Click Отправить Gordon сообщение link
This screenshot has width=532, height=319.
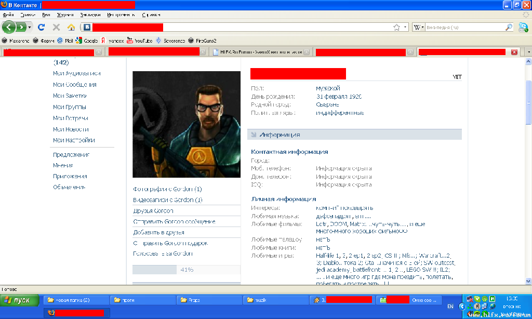(174, 222)
